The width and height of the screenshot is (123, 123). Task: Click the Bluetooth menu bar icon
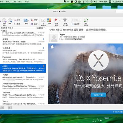click(x=83, y=2)
